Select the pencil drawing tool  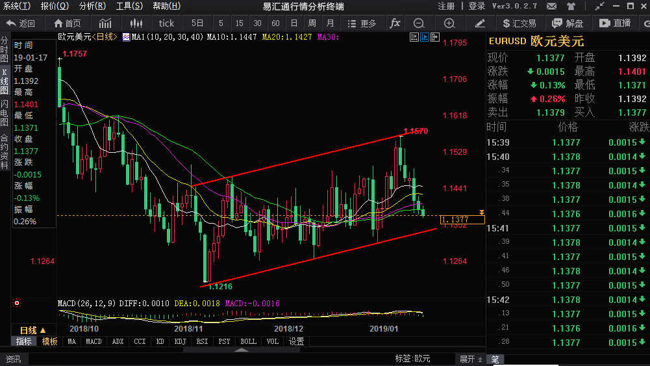480,23
